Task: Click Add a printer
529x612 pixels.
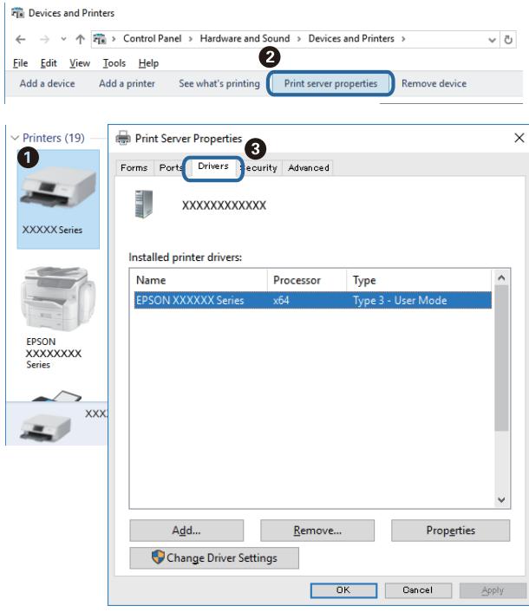Action: click(127, 83)
